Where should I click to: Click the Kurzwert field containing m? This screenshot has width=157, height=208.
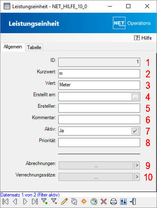(x=99, y=74)
